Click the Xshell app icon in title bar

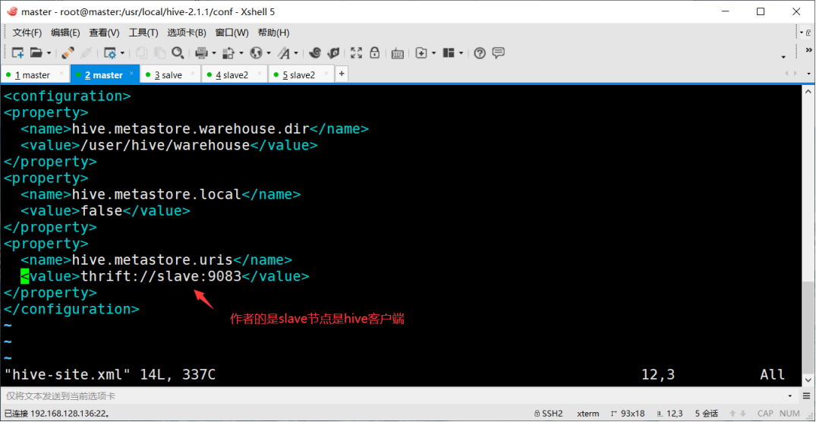(x=12, y=11)
